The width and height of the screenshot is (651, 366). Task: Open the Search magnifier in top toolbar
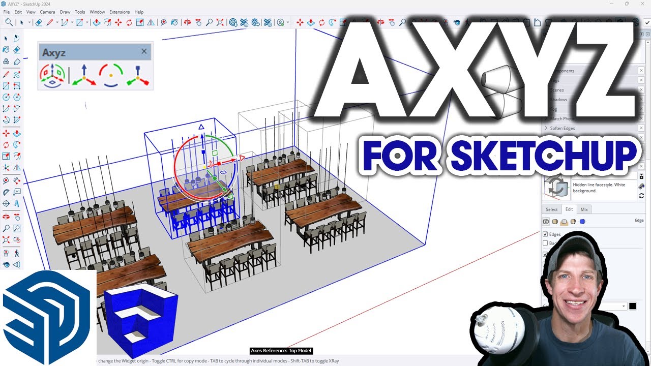click(x=9, y=22)
